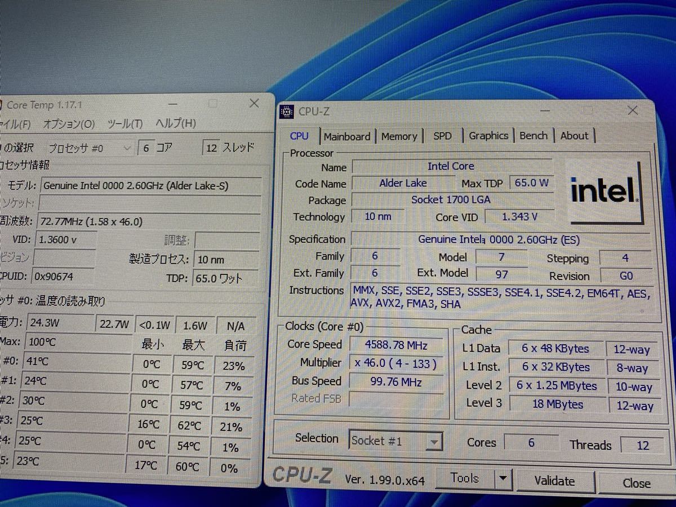
Task: Click the Core #0 load value 23%
Action: [x=233, y=366]
